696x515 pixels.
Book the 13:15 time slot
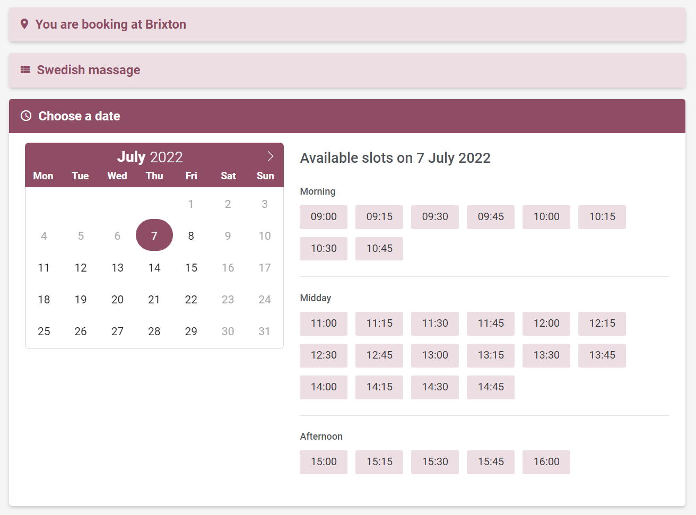[491, 355]
